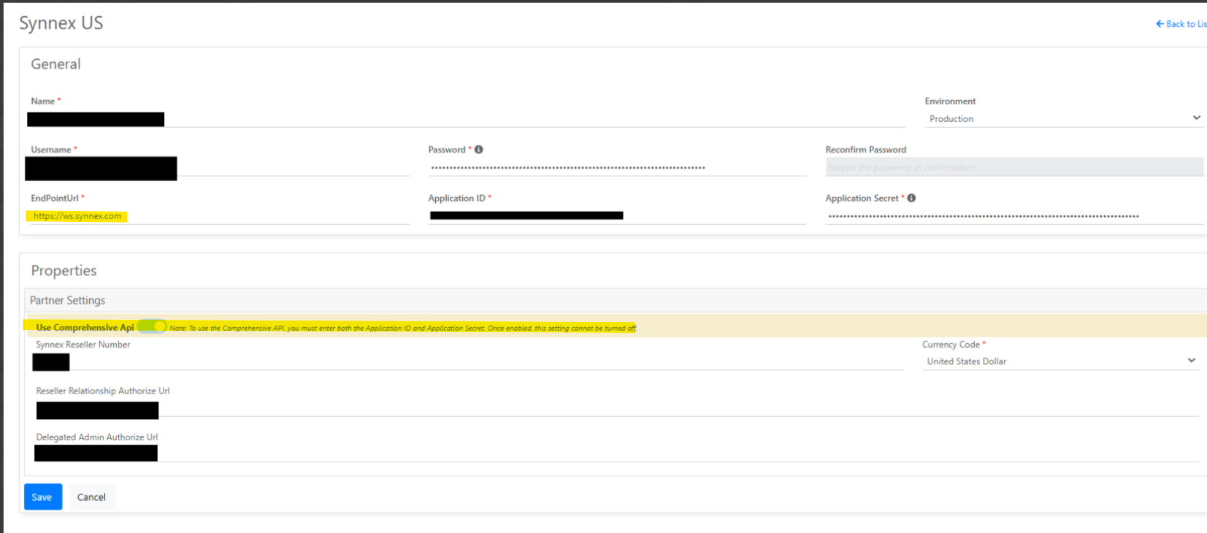Click the Use Comprehensive Api label
The width and height of the screenshot is (1207, 533).
tap(85, 327)
